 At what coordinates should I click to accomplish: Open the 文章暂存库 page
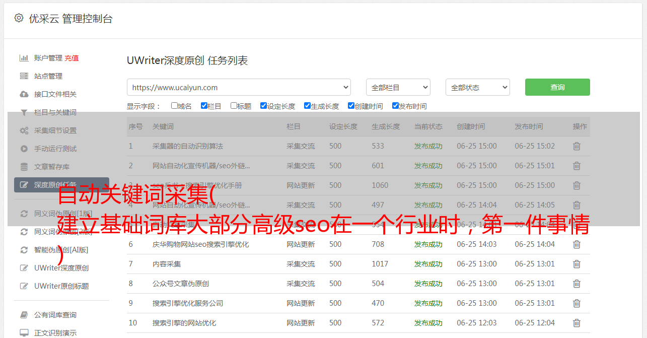point(52,167)
